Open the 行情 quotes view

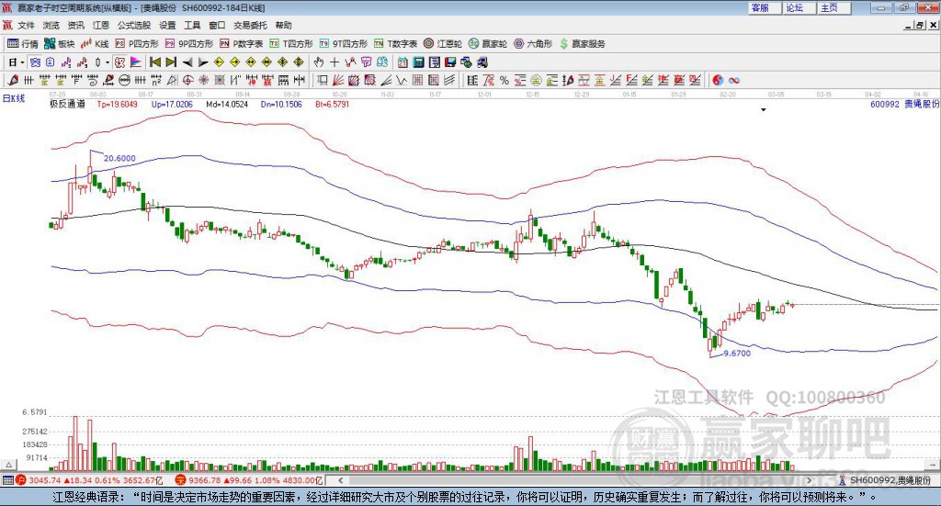23,44
